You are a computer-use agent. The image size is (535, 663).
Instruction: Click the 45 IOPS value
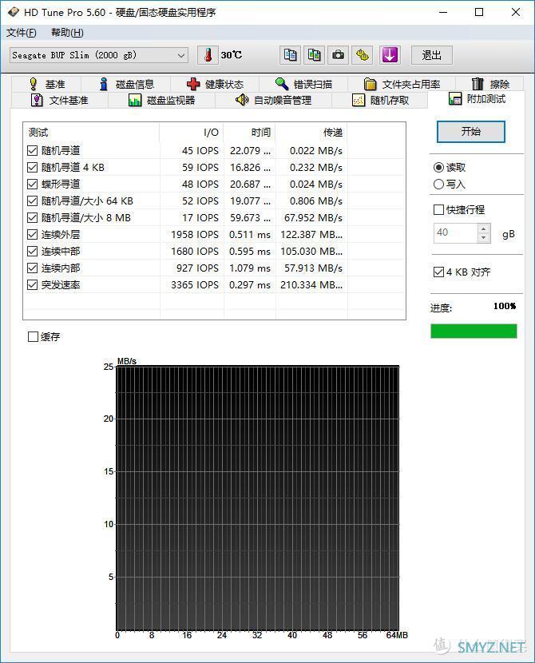(200, 150)
